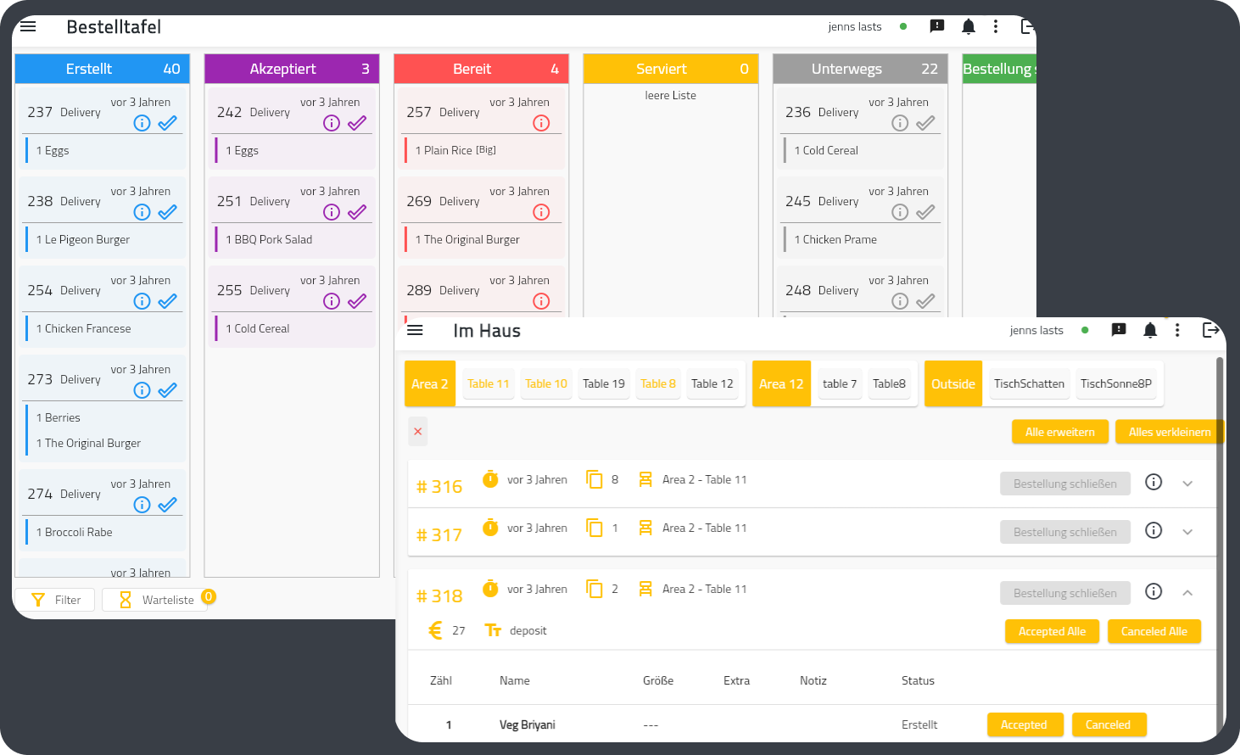This screenshot has width=1240, height=755.
Task: Open the notifications bell on Im Haus
Action: click(1150, 331)
